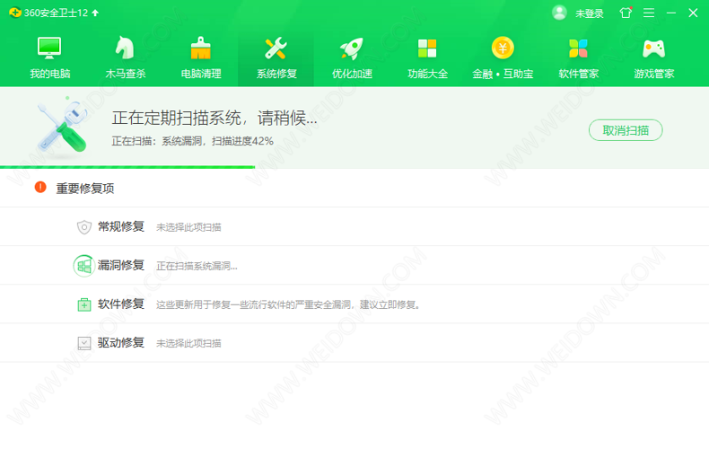Click the large repair tools illustration
The height and width of the screenshot is (449, 709).
[63, 126]
